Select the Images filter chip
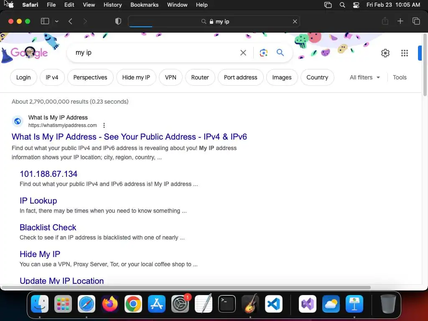428x321 pixels. coord(282,77)
